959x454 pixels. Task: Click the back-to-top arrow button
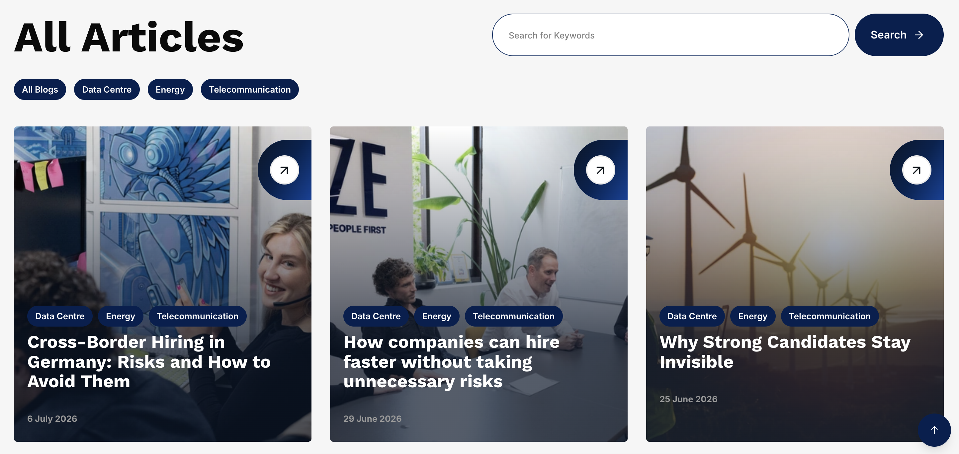934,430
